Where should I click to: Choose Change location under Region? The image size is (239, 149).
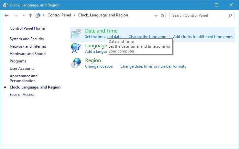(99, 66)
